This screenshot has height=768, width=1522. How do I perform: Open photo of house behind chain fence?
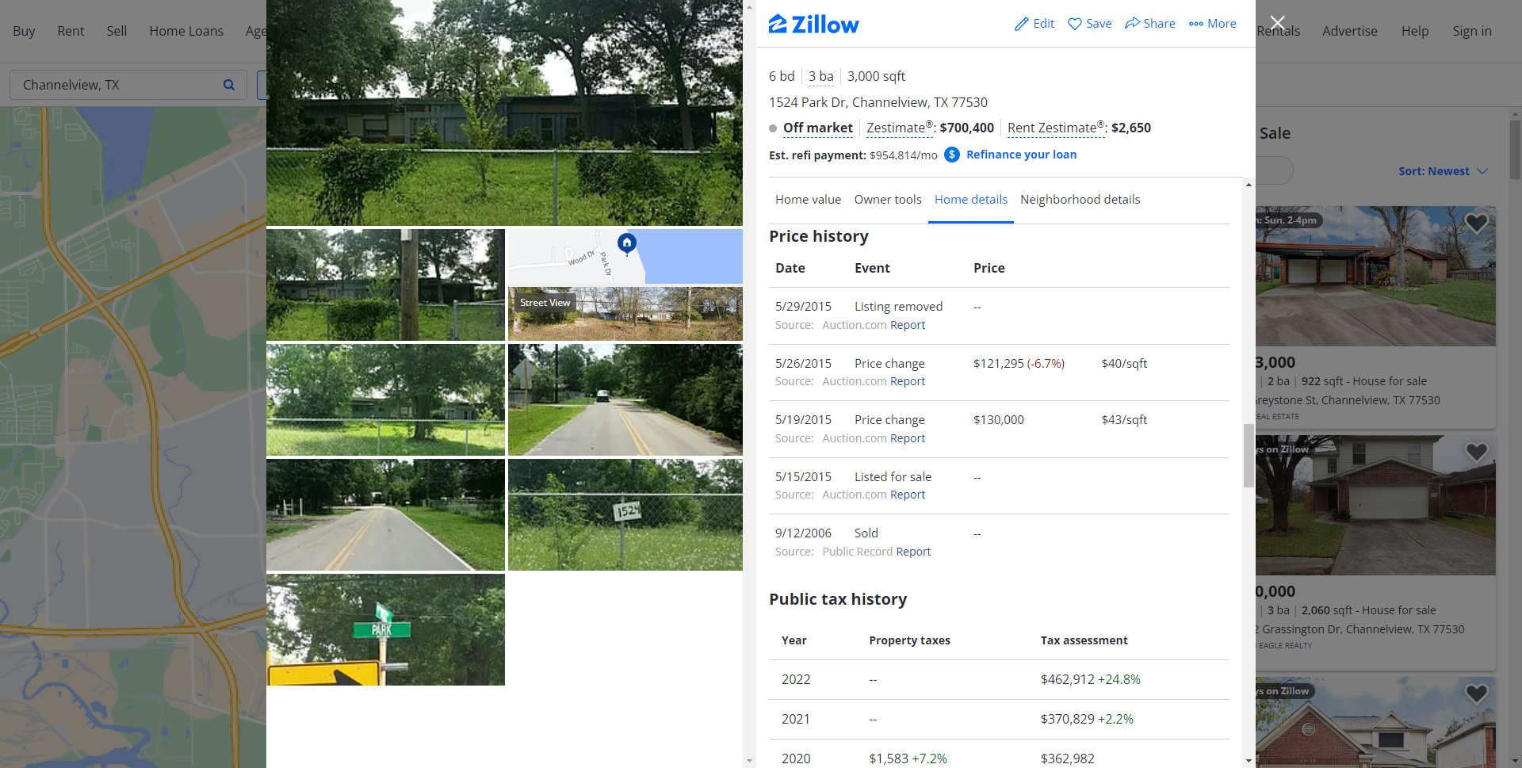(385, 400)
